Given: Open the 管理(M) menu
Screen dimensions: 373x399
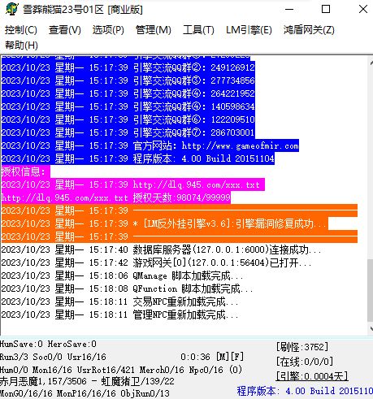Looking at the screenshot, I should click(x=154, y=30).
